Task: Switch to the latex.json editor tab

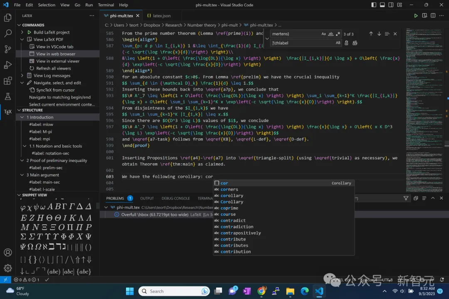Action: point(159,16)
